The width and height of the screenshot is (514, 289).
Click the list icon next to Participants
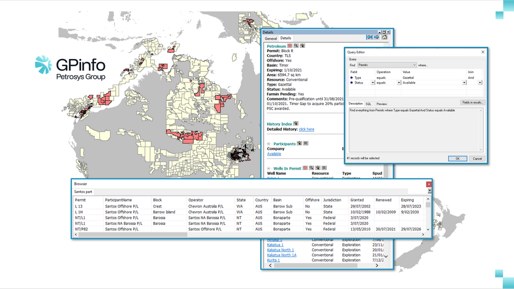click(x=305, y=143)
